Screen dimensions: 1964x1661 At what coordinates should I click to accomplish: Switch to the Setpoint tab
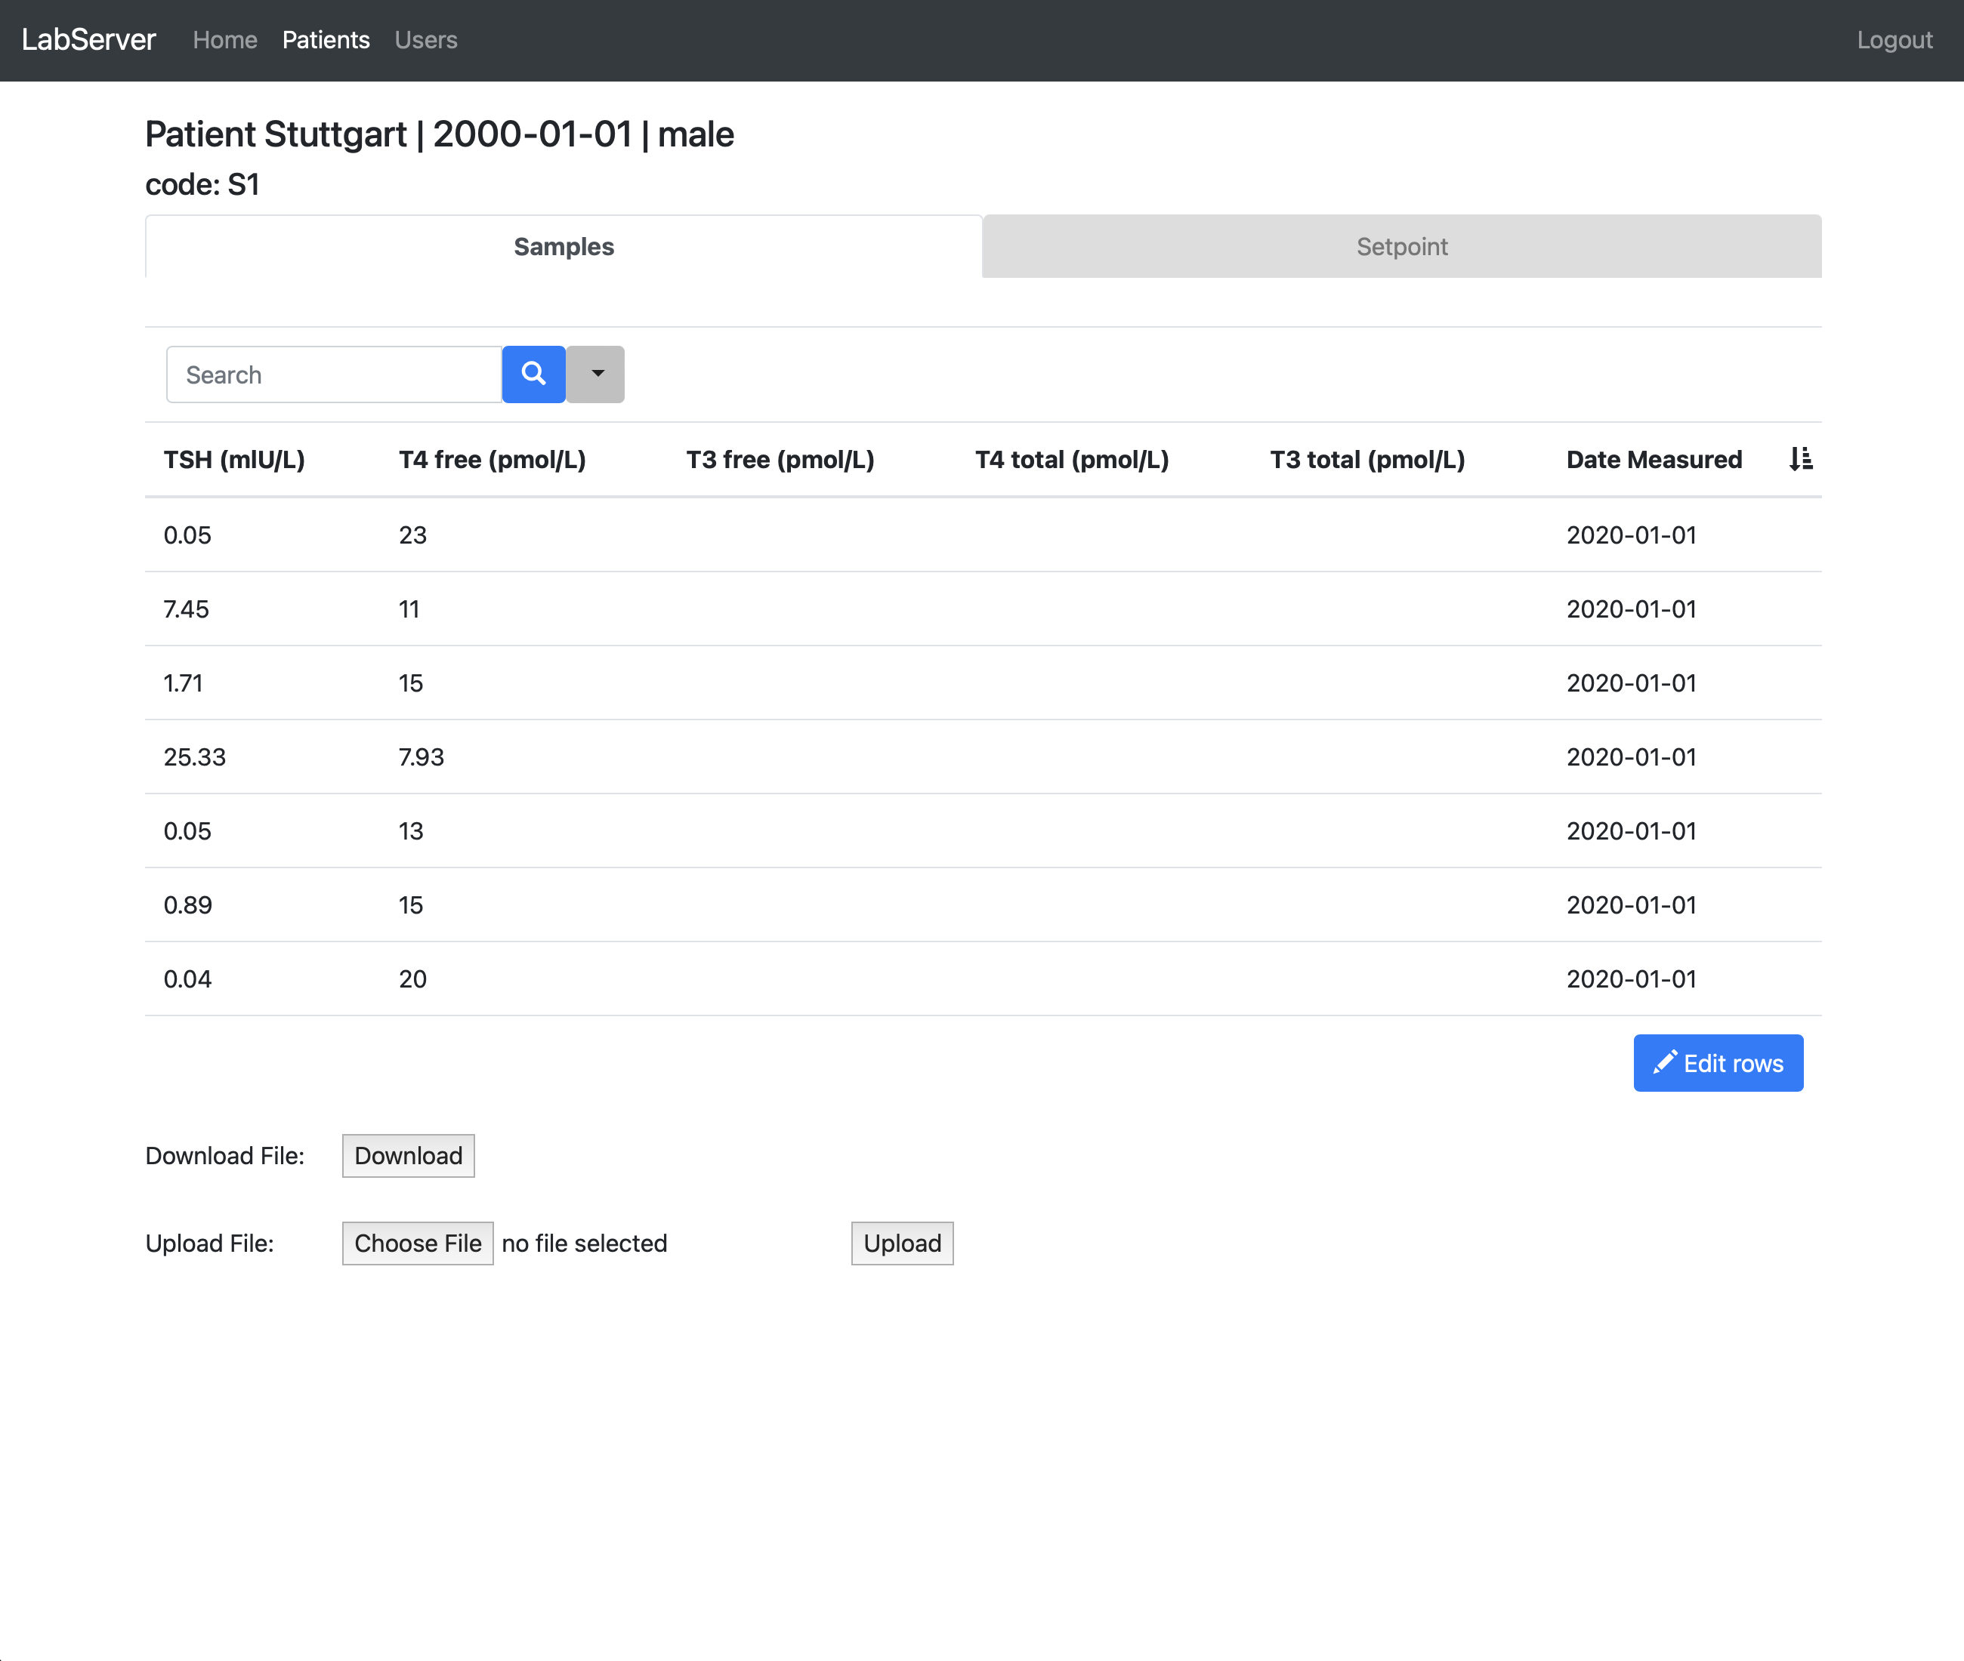(1400, 247)
